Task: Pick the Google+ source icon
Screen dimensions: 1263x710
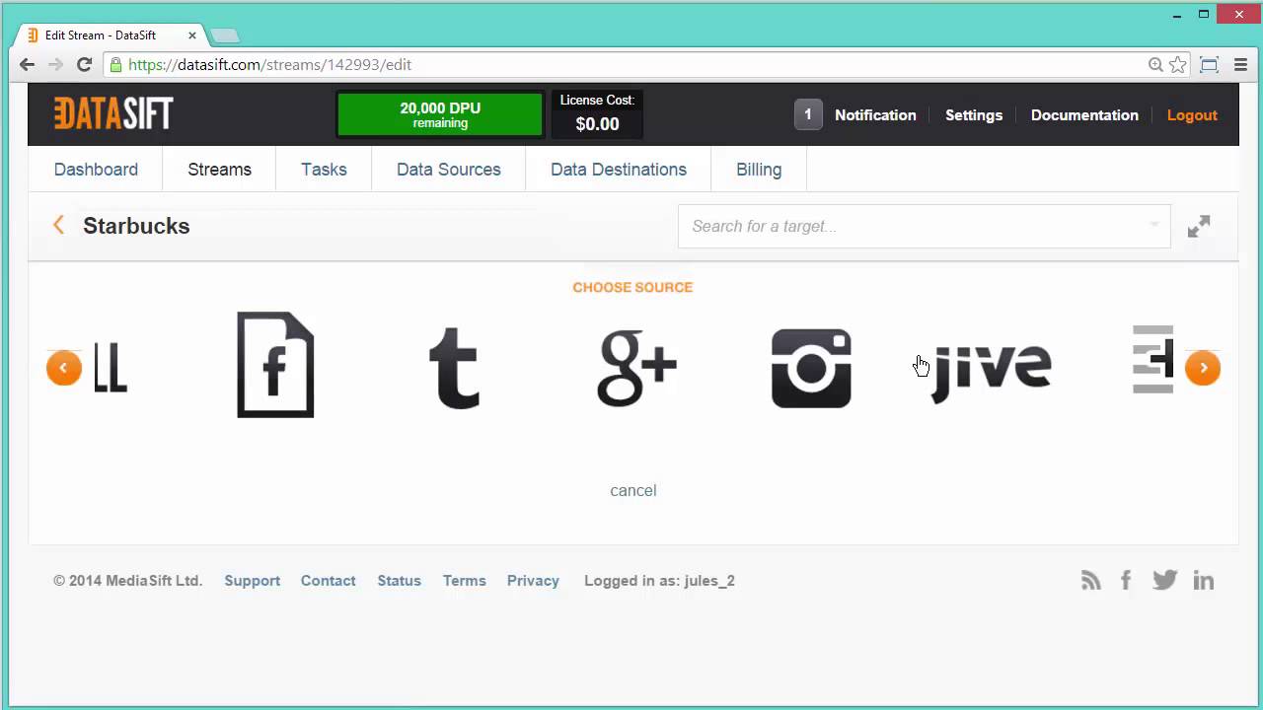Action: 636,368
